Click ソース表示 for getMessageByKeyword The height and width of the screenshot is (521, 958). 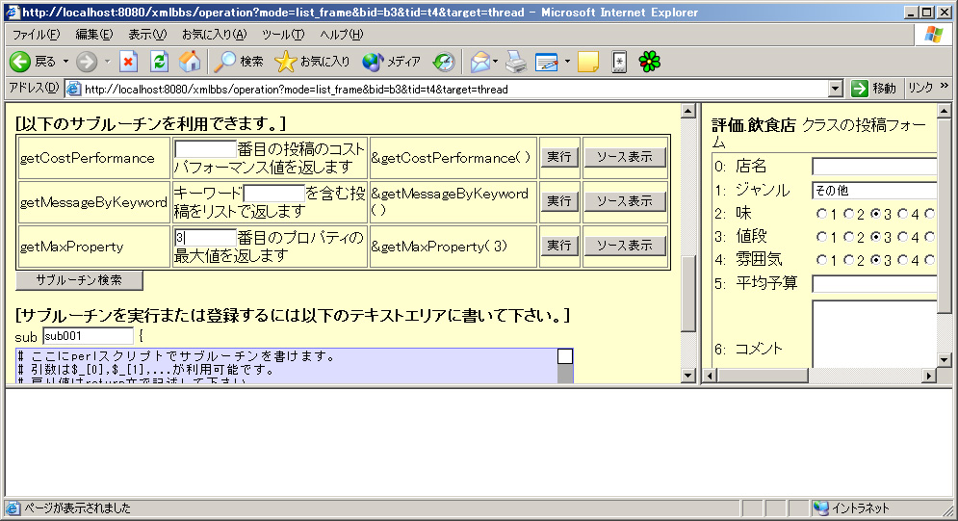tap(625, 201)
